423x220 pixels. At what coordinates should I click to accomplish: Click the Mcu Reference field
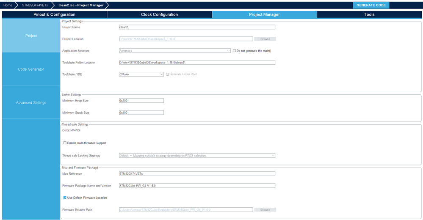click(x=197, y=174)
